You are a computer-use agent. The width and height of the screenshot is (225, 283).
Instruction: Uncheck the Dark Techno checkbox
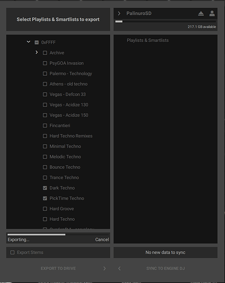pyautogui.click(x=45, y=188)
